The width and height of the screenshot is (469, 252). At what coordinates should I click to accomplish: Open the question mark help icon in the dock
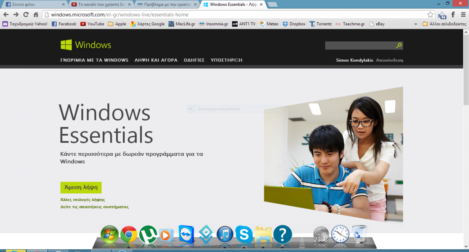(x=283, y=234)
